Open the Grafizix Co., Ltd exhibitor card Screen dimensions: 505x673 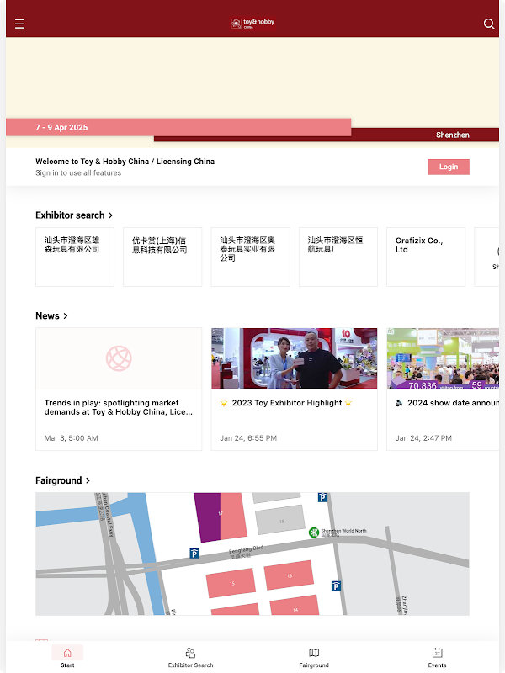[x=426, y=257]
